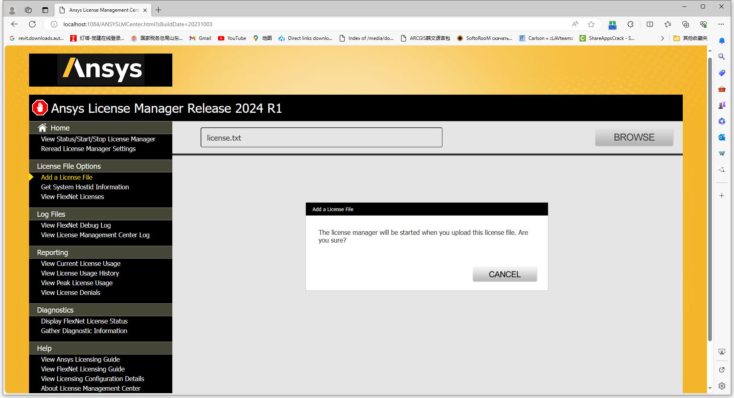Open About License Management Center
The width and height of the screenshot is (734, 398).
91,388
